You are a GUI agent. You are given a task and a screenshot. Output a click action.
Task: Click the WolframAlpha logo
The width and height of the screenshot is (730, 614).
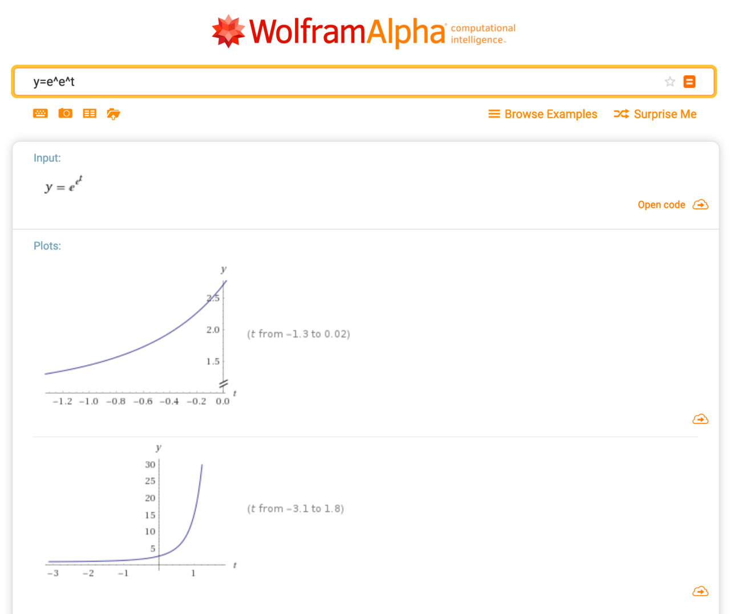pyautogui.click(x=328, y=32)
